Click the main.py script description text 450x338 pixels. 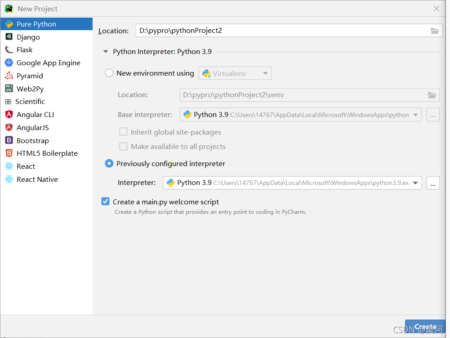[210, 212]
